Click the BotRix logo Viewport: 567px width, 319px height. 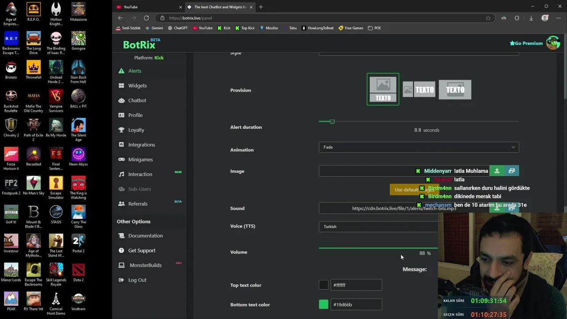140,44
